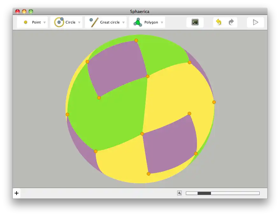The image size is (280, 216).
Task: Expand the Circle tool dropdown arrow
Action: (x=79, y=23)
